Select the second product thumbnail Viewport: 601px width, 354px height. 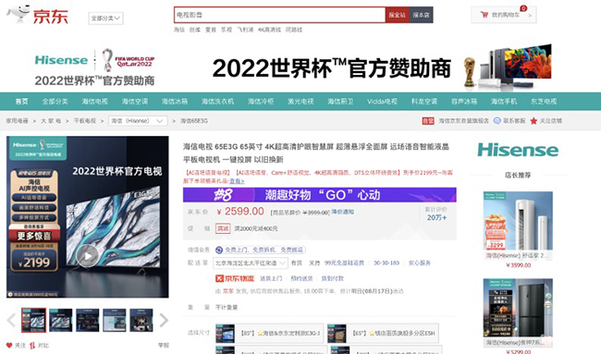click(x=60, y=320)
